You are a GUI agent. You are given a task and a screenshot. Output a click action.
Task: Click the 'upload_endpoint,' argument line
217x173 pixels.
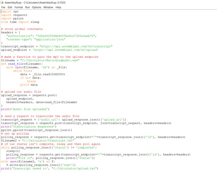(20, 99)
